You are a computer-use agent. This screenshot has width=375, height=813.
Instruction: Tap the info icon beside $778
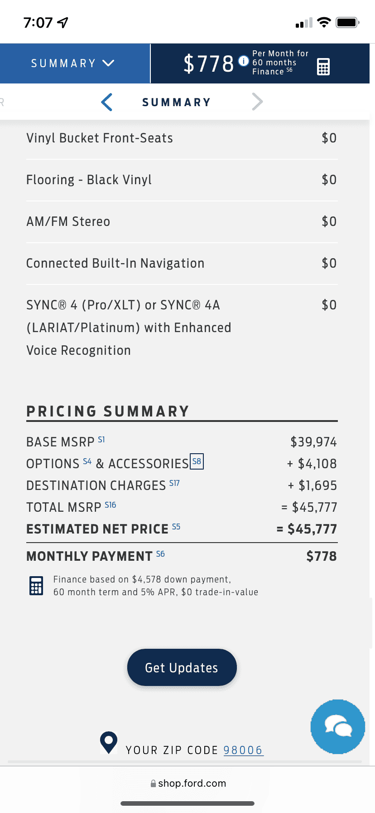click(244, 61)
